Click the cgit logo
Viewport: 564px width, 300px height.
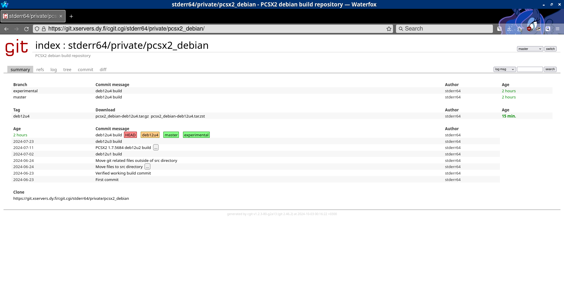17,47
